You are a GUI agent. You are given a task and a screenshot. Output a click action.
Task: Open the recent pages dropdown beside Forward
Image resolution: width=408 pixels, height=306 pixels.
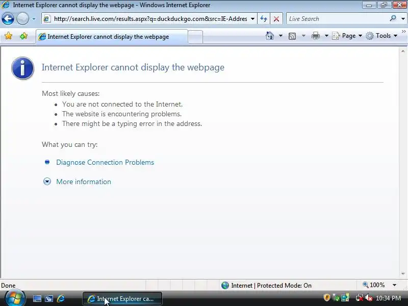click(34, 19)
